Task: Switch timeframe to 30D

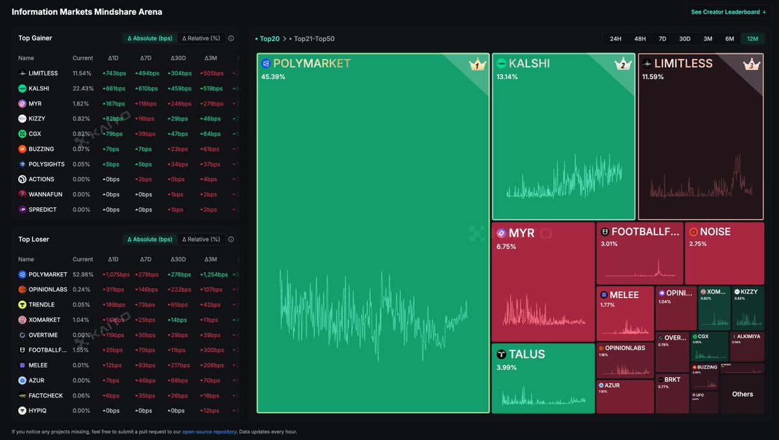Action: (x=685, y=39)
